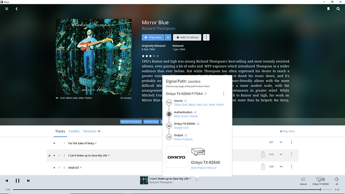Open View Product Manual link
The width and height of the screenshot is (345, 194).
click(x=203, y=168)
